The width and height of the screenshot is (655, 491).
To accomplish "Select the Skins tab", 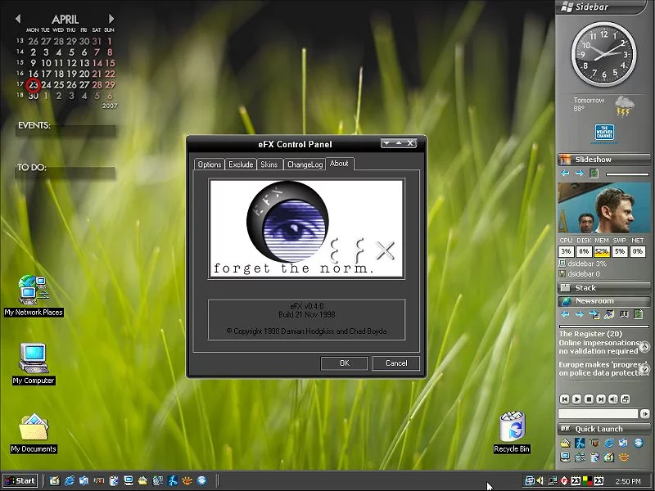I will coord(269,164).
